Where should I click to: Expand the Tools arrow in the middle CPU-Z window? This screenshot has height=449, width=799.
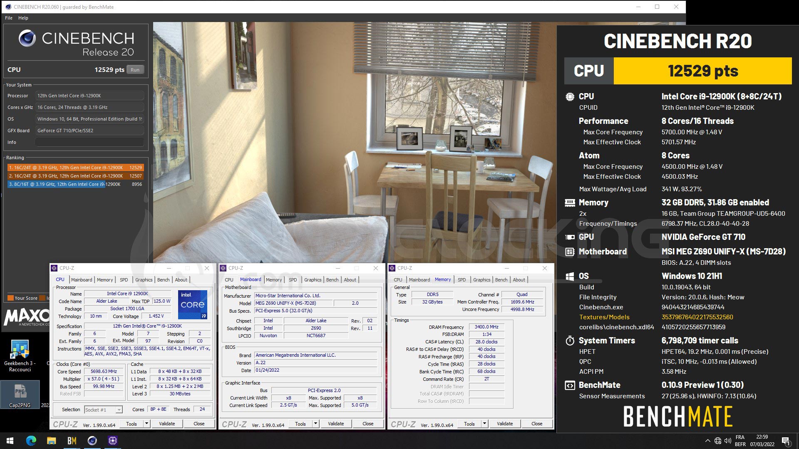click(x=315, y=424)
